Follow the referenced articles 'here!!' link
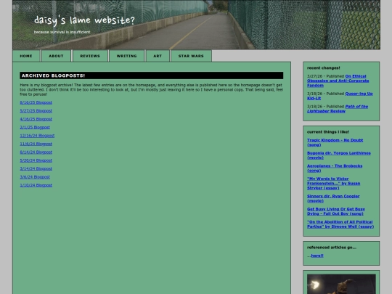The image size is (392, 294). click(x=317, y=256)
